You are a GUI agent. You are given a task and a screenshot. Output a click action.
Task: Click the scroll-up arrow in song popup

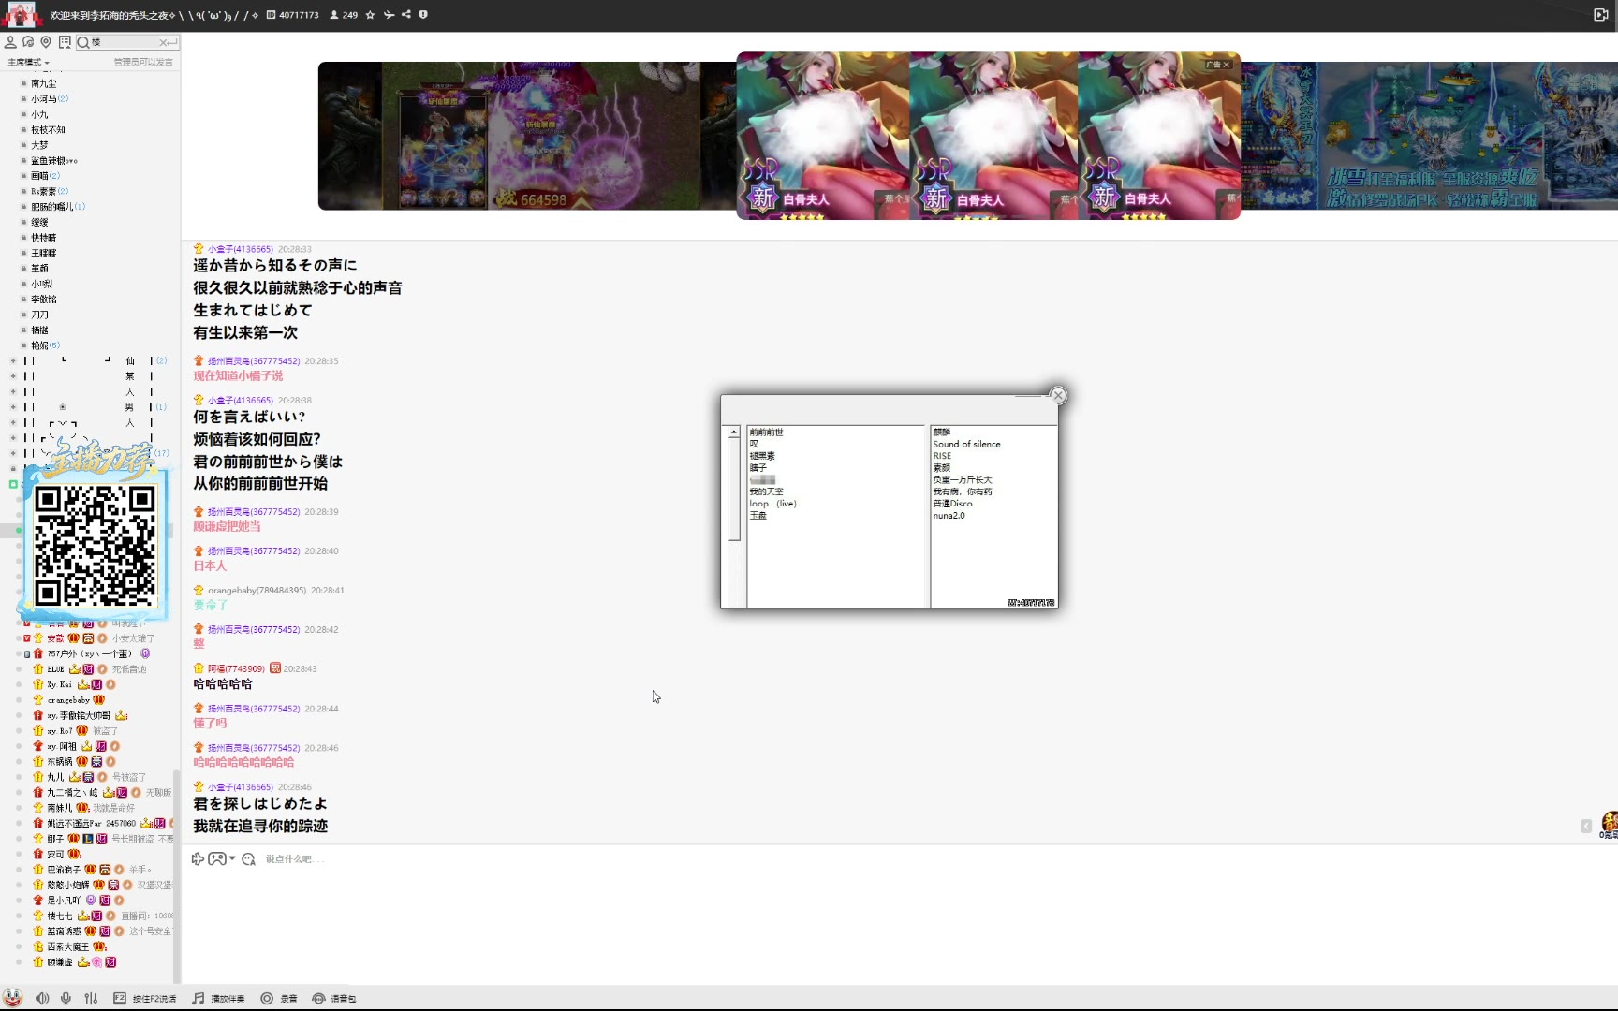[x=734, y=432]
